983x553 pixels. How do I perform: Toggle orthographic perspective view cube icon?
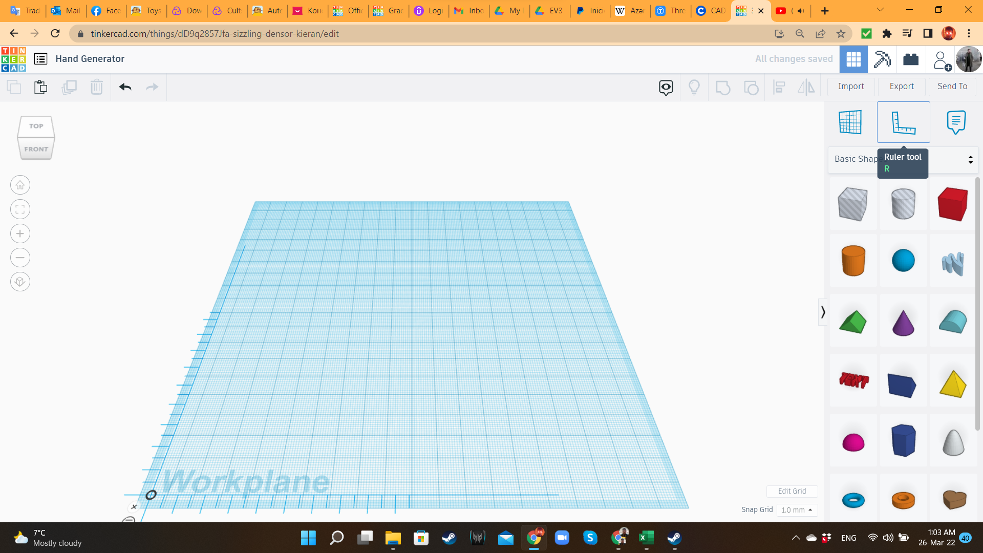[x=20, y=282]
